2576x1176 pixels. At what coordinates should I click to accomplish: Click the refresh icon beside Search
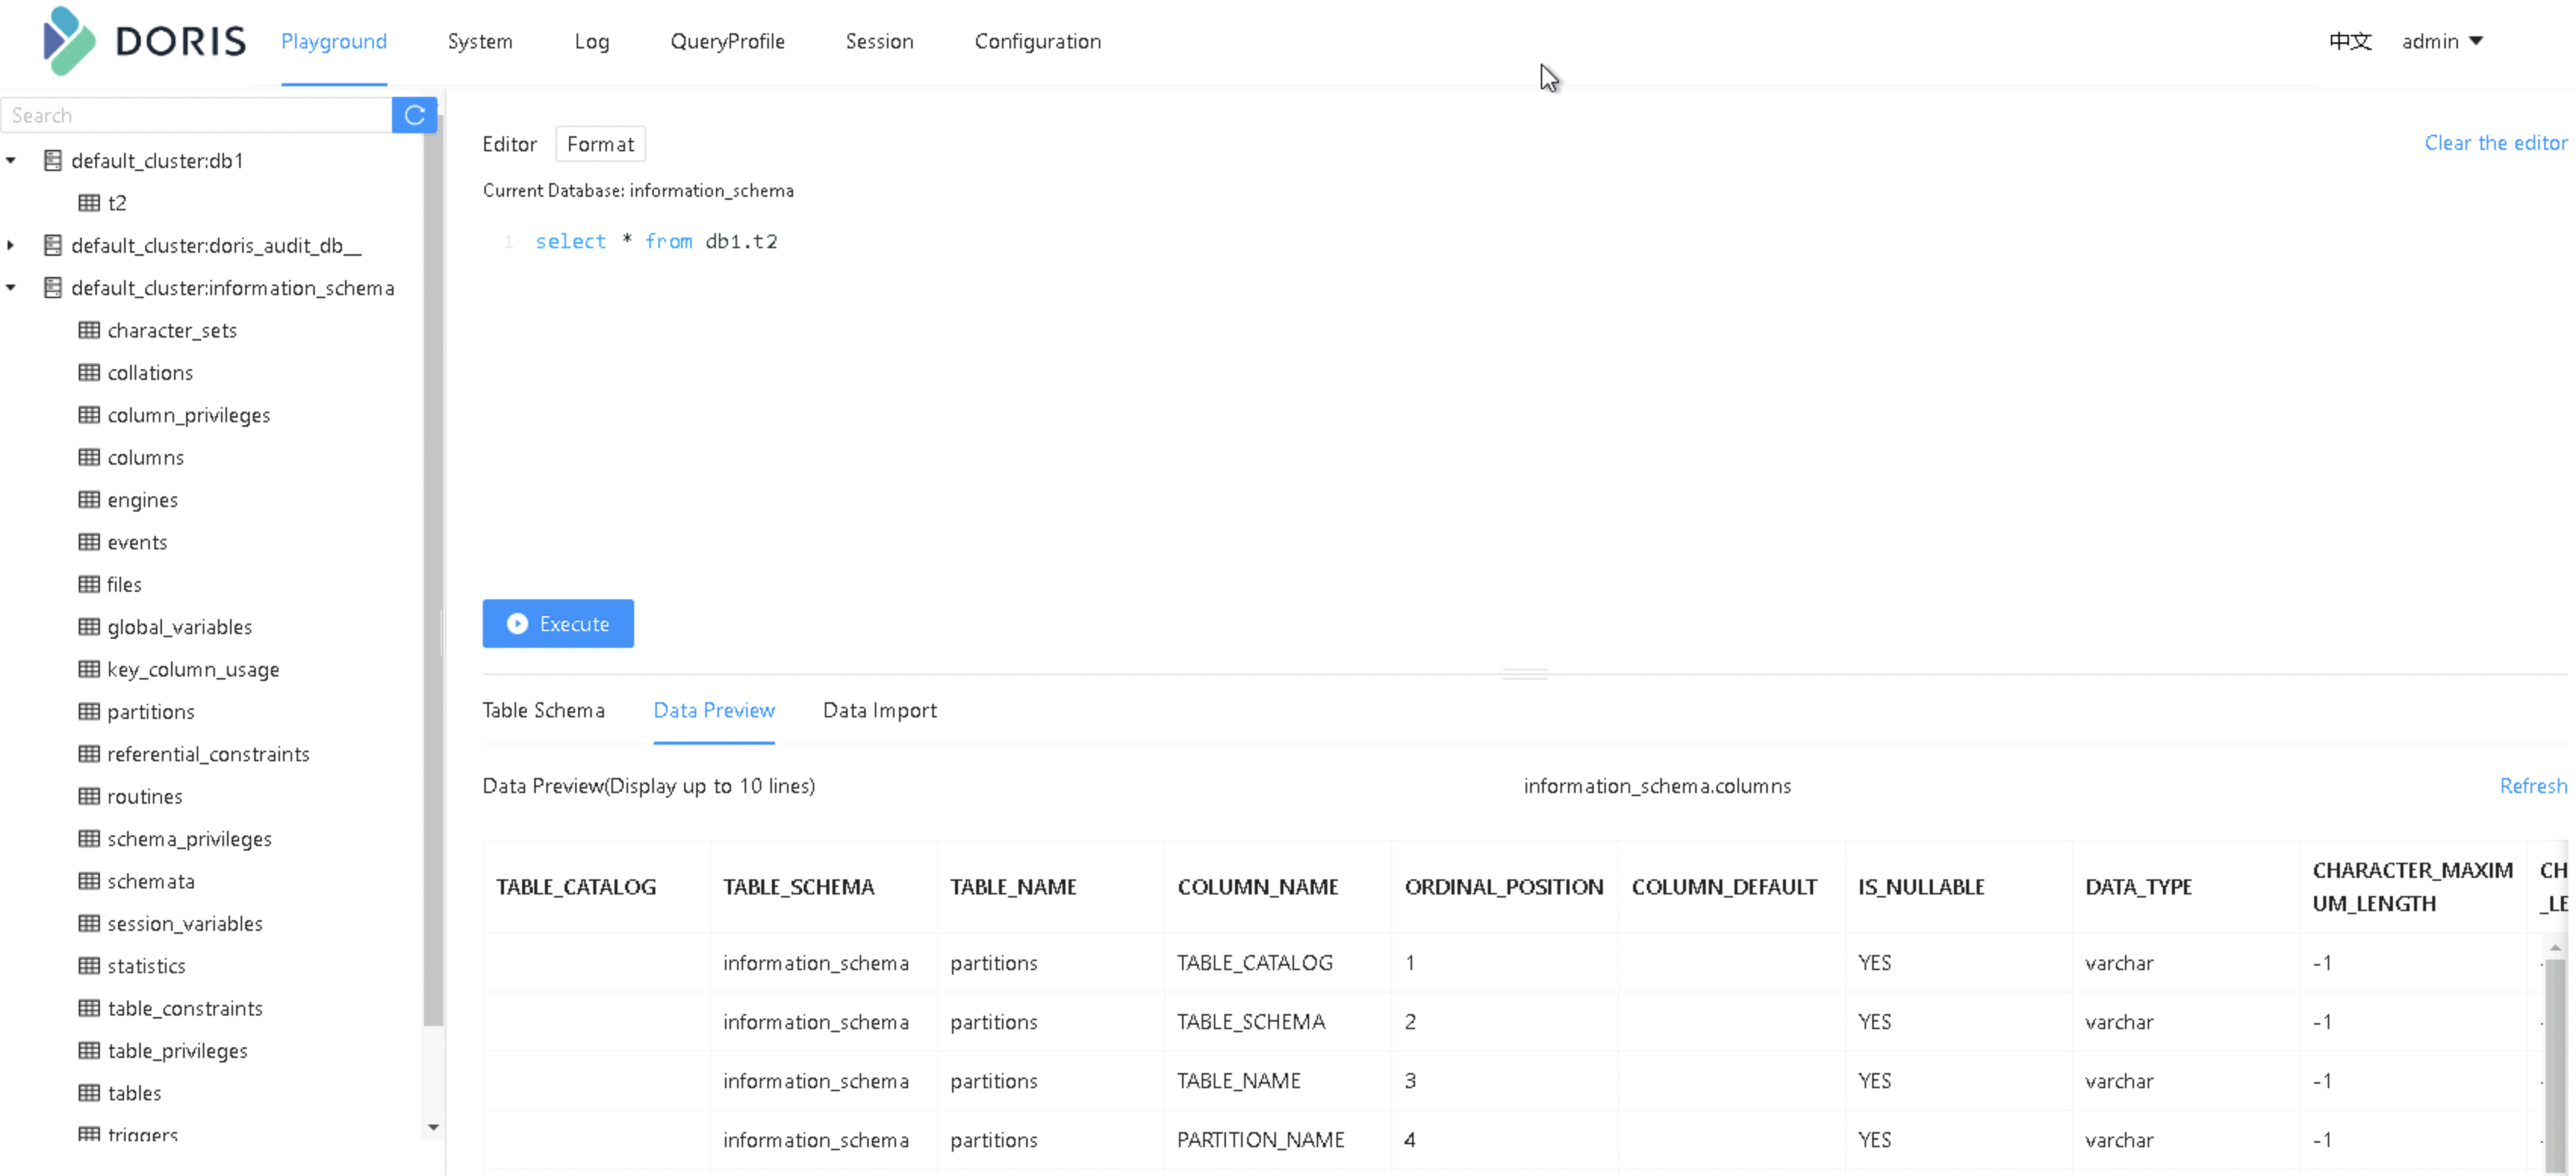pos(414,115)
